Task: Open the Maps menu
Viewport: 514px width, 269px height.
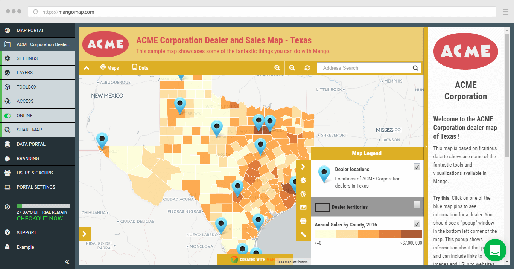Action: click(109, 68)
